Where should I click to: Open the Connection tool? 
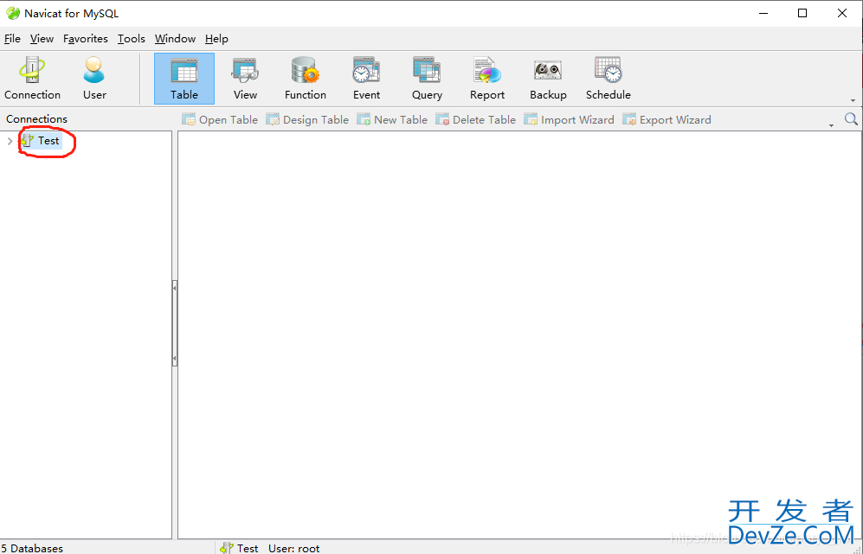coord(32,79)
